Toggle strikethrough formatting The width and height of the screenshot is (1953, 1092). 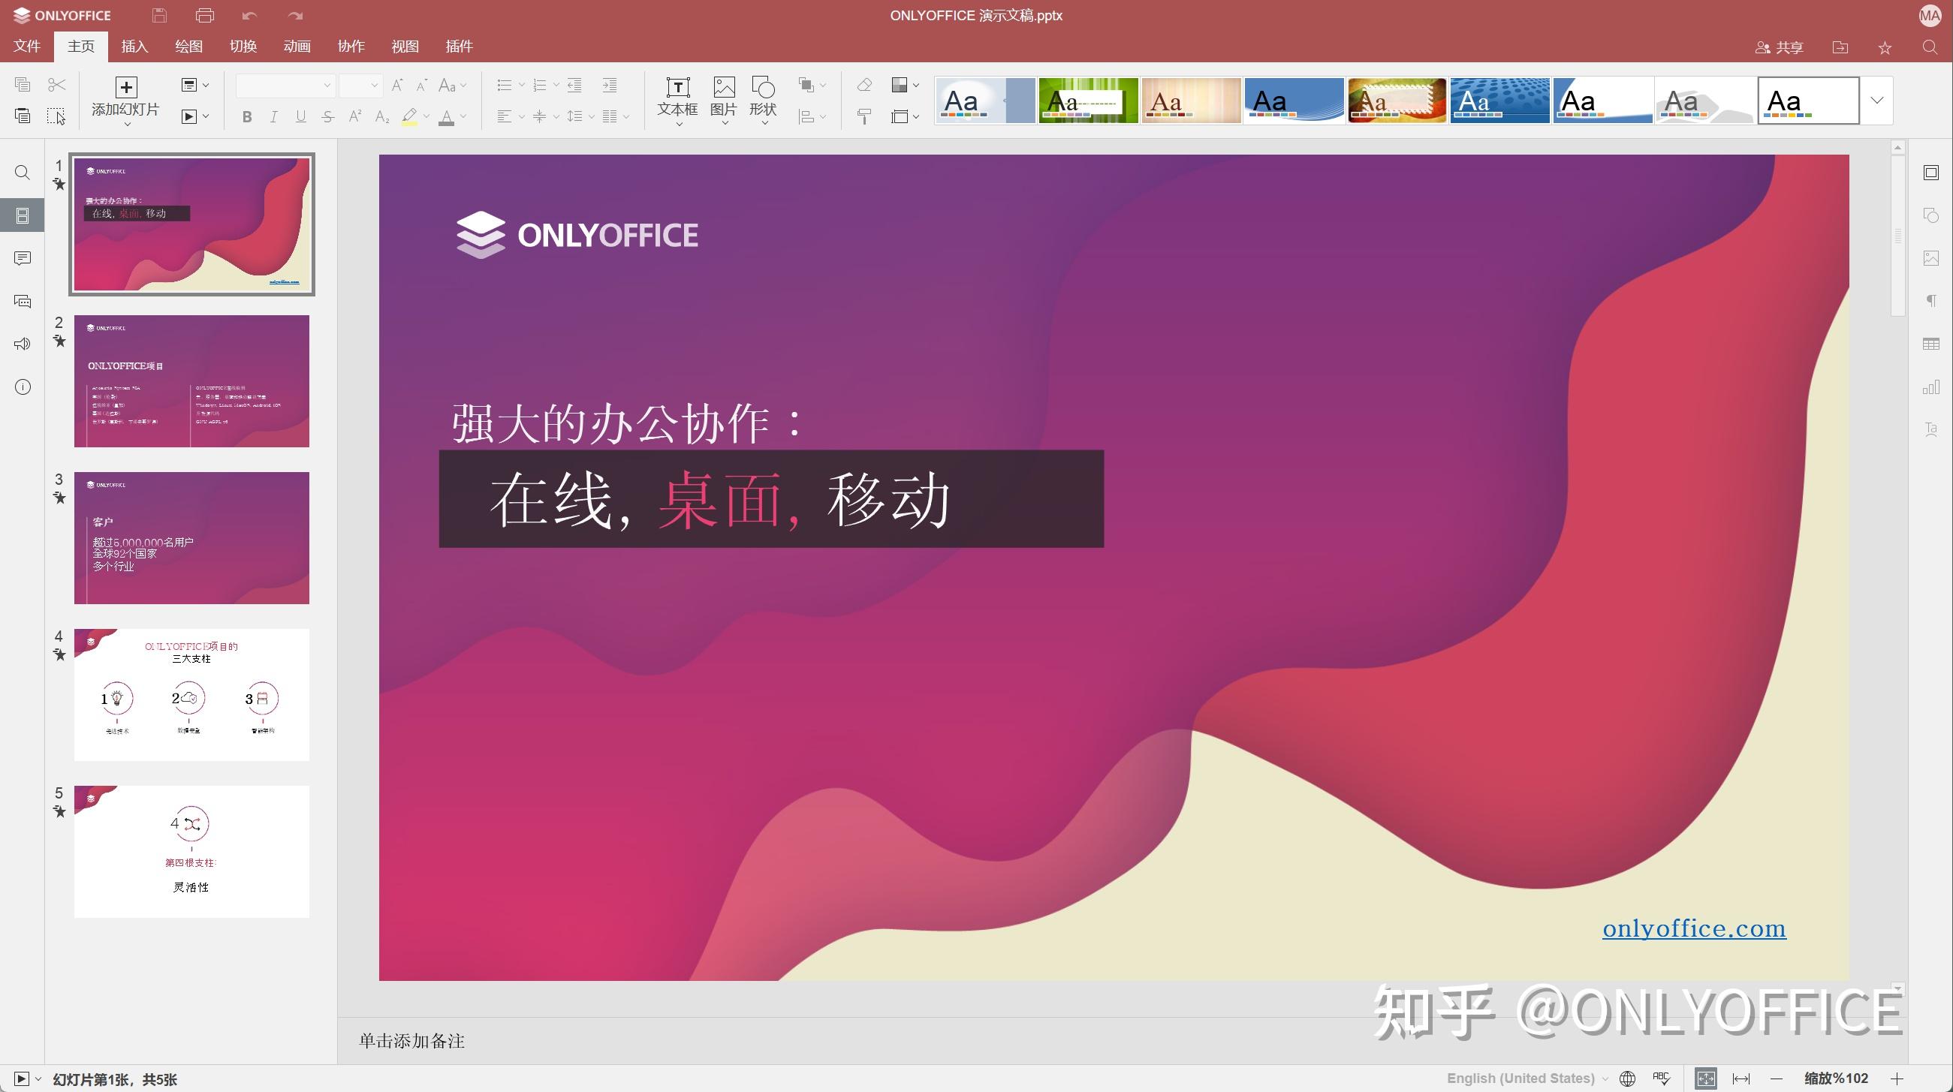[327, 116]
